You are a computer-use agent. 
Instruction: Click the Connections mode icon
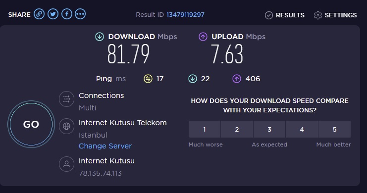67,99
